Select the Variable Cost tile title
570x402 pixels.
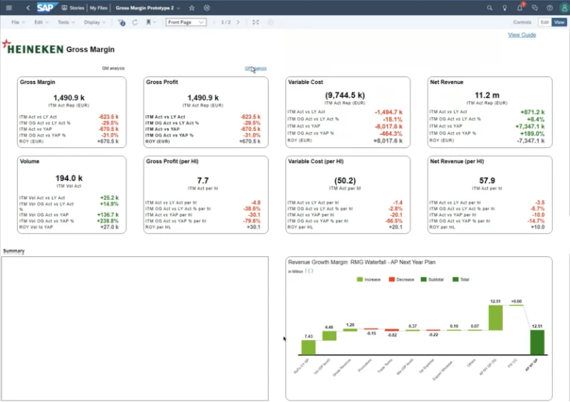[x=306, y=82]
